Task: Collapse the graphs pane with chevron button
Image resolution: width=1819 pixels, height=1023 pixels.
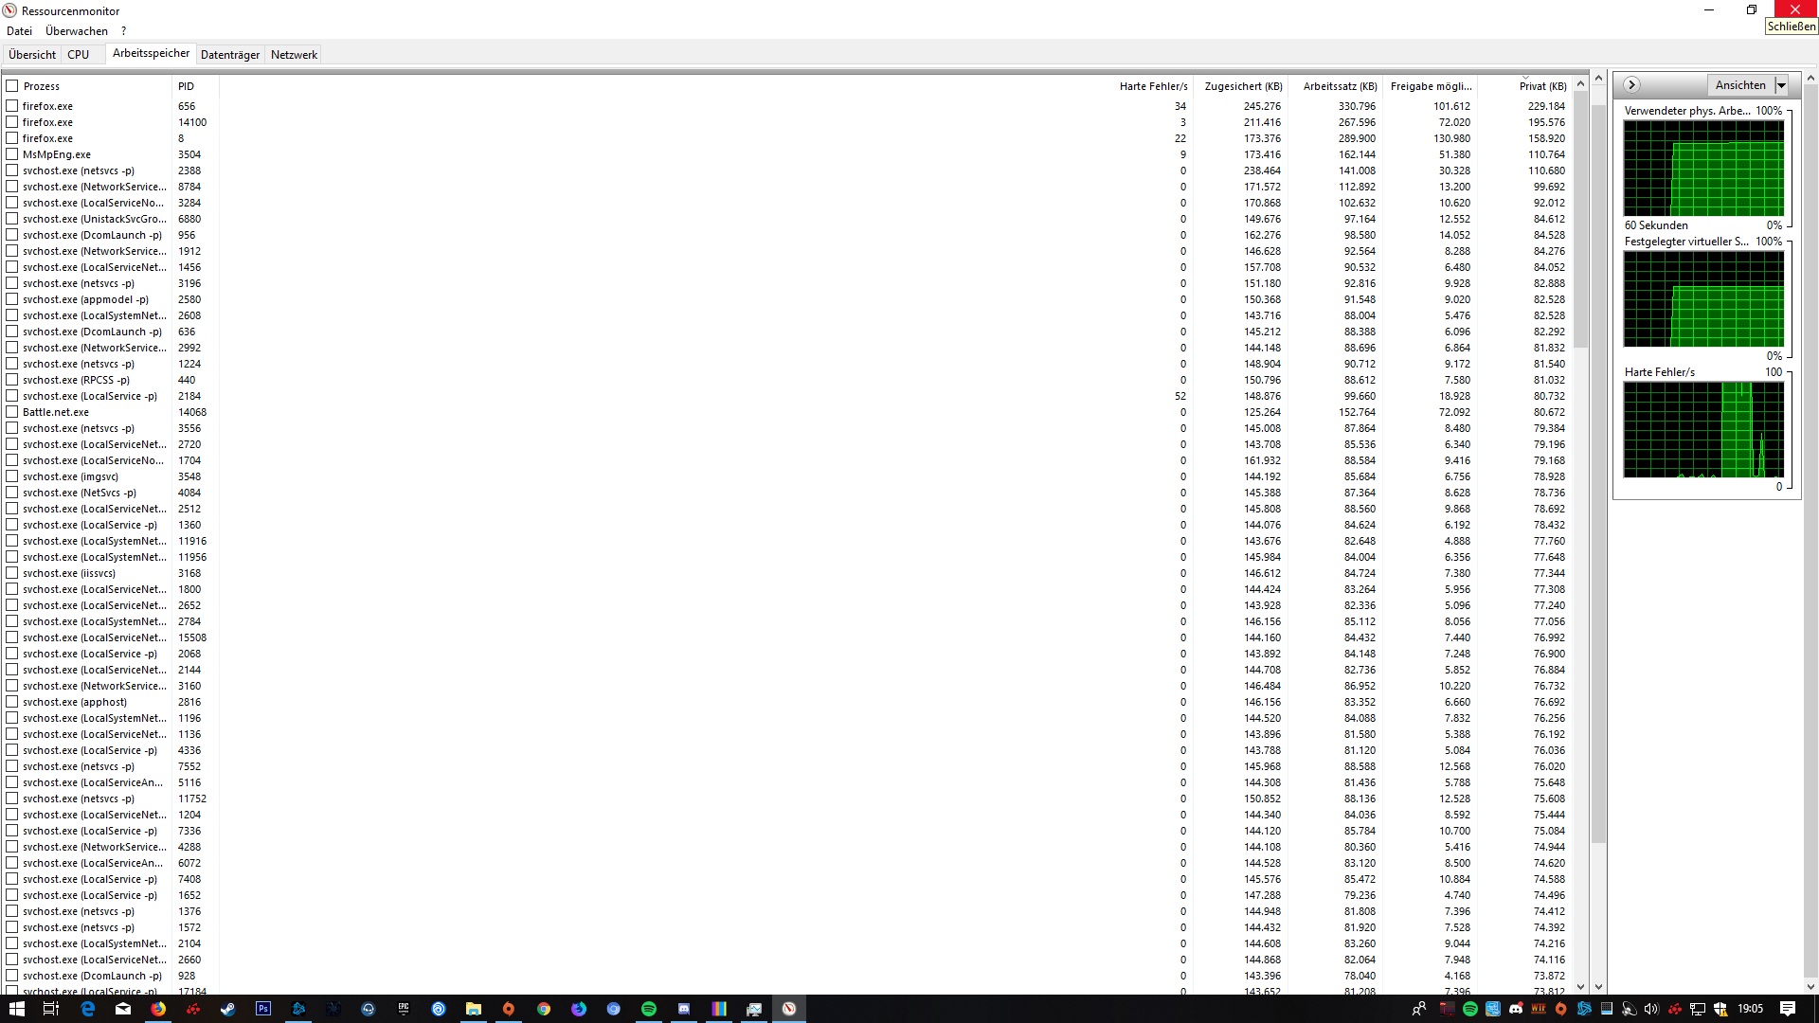Action: tap(1631, 85)
